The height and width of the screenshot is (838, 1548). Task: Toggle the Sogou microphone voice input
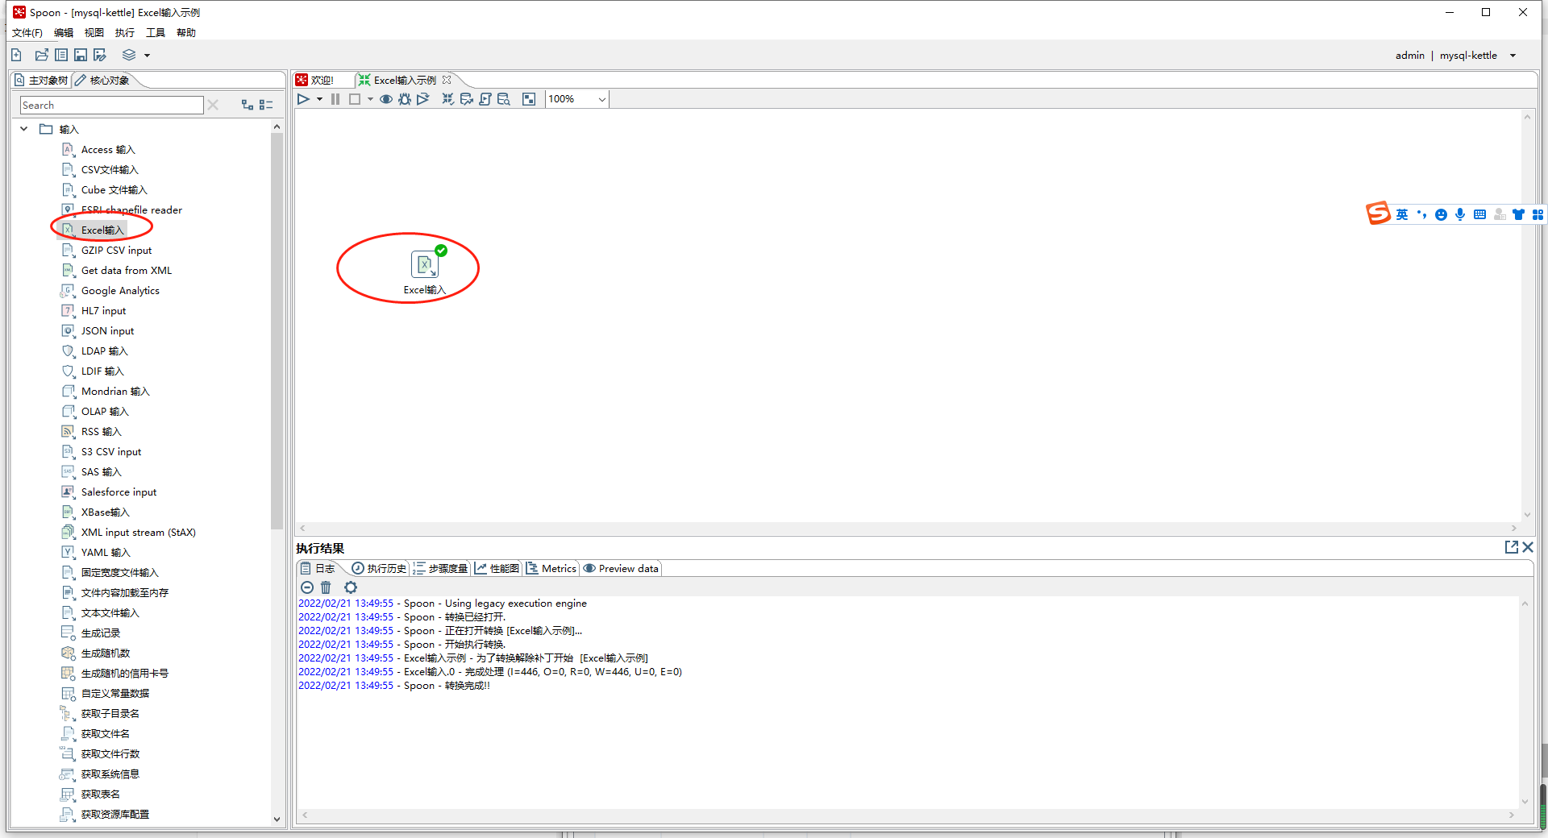coord(1460,214)
